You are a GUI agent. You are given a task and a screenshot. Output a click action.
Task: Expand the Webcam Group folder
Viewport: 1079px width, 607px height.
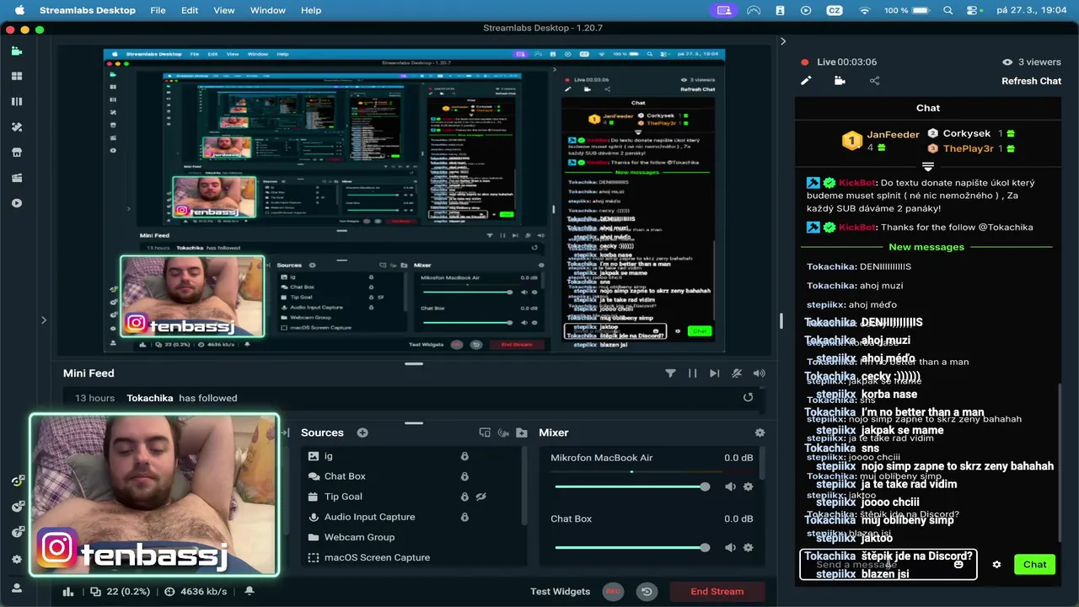[314, 537]
